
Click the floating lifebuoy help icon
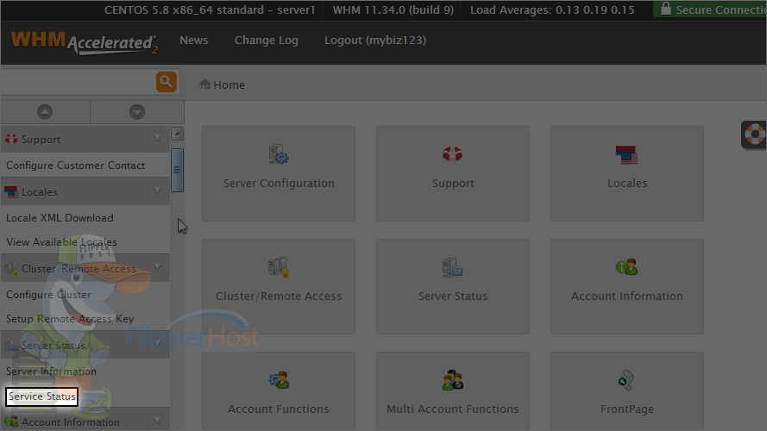754,134
